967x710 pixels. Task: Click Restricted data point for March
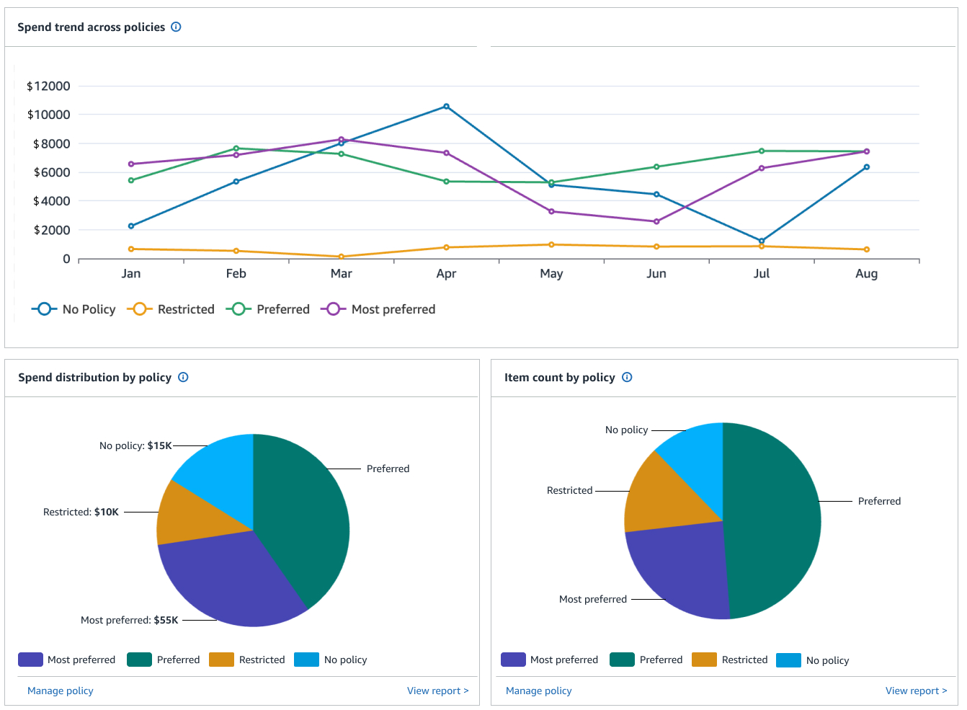(342, 257)
